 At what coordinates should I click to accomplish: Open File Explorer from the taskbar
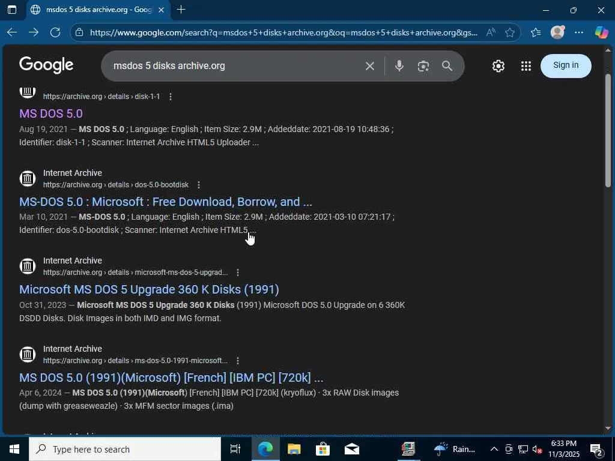(x=294, y=449)
